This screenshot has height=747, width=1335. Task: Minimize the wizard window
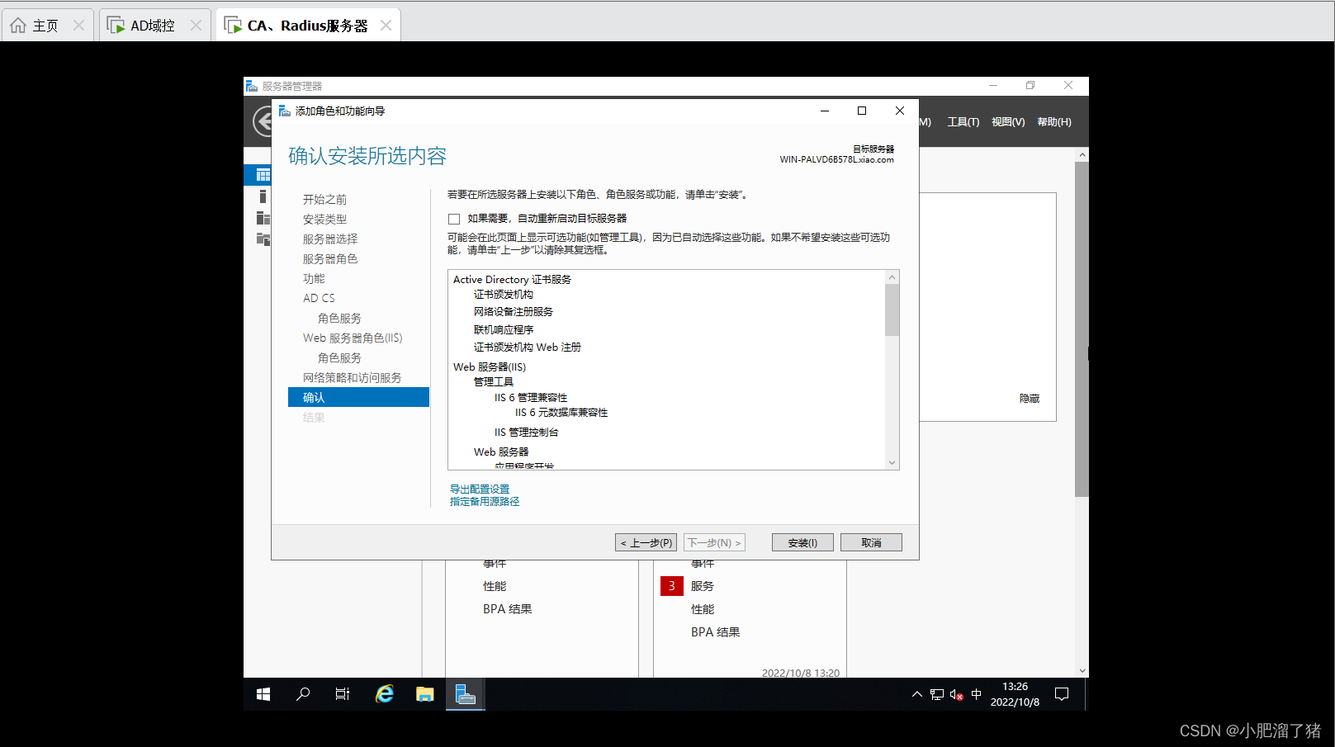(x=824, y=111)
